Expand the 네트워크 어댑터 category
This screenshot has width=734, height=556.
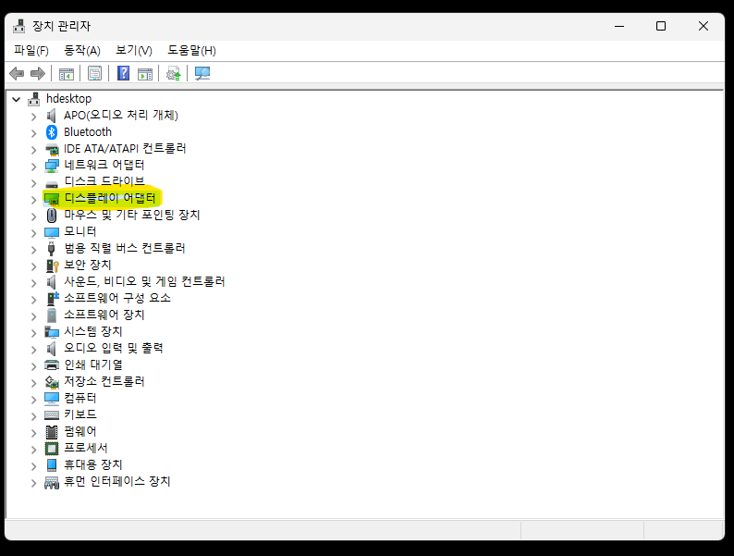click(33, 167)
